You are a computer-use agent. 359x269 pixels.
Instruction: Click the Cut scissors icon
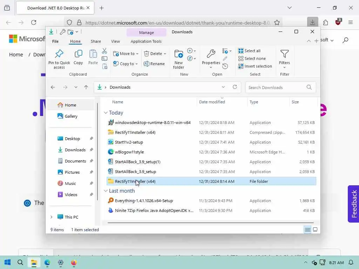(x=104, y=51)
